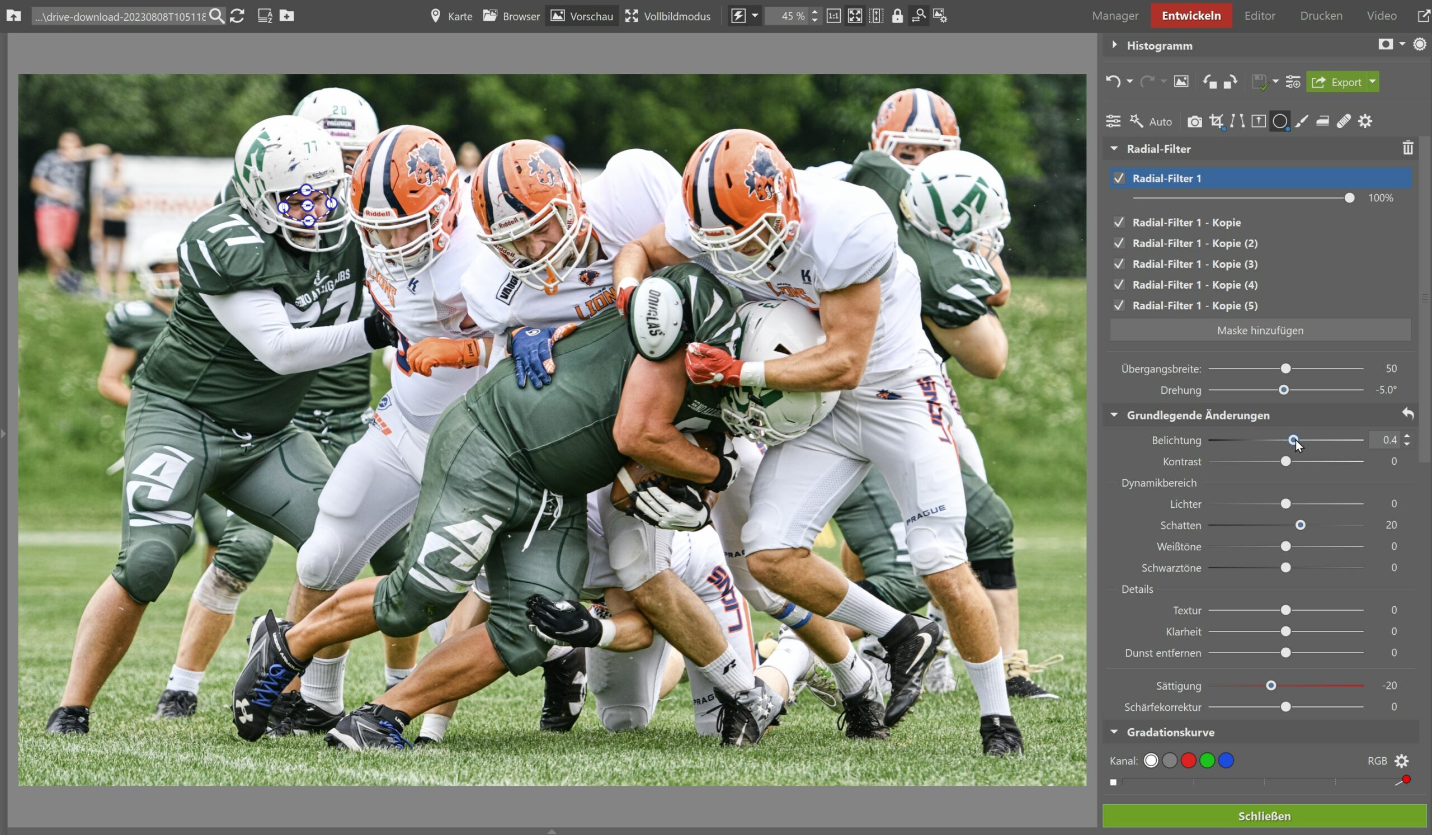Collapse the Gradationskurve section
The image size is (1432, 835).
(x=1114, y=732)
